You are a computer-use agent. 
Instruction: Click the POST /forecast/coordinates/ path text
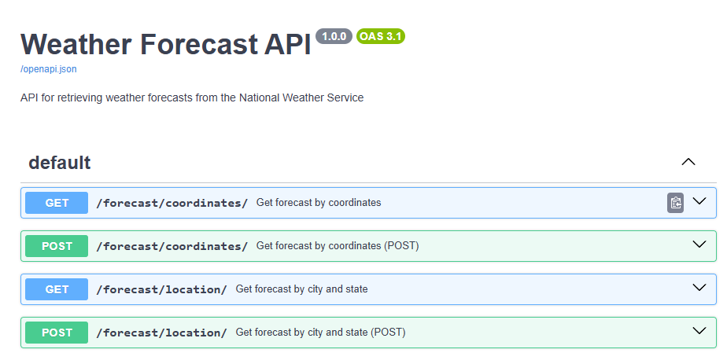(172, 246)
